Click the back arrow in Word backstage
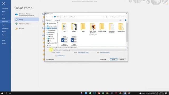169x95 pixels. 3,4
